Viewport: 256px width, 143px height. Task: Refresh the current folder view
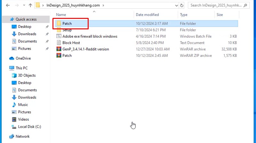[x=182, y=5]
